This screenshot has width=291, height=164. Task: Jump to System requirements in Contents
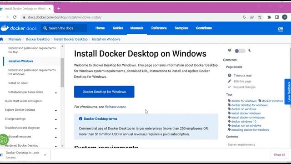(241, 144)
